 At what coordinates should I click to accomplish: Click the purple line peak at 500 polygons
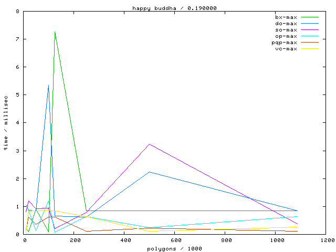click(x=150, y=144)
